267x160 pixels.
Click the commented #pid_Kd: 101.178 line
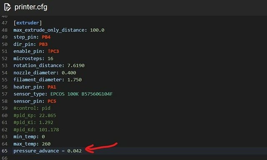(x=36, y=130)
